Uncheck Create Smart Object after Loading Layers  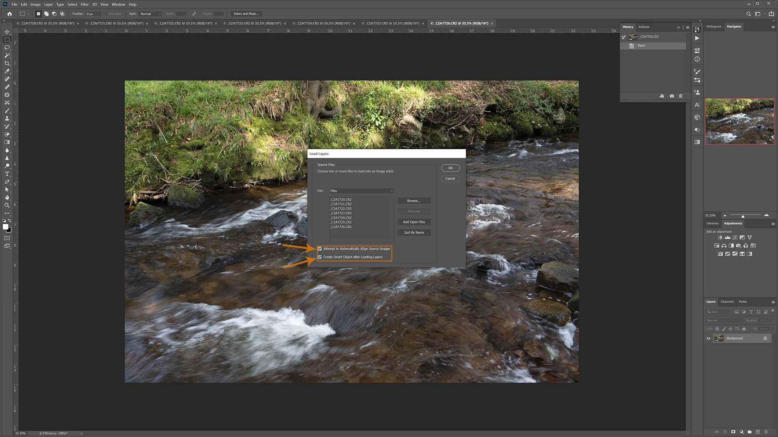320,257
